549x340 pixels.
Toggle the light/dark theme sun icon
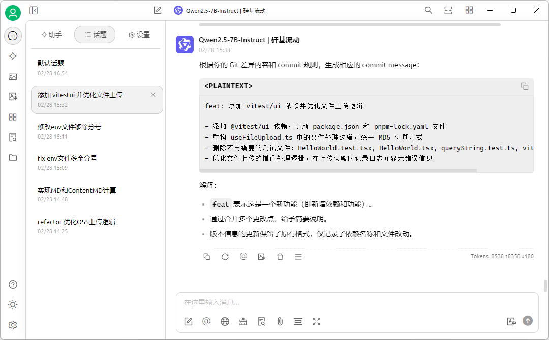pos(13,304)
